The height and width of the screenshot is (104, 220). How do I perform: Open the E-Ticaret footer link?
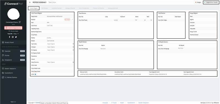click(x=114, y=103)
